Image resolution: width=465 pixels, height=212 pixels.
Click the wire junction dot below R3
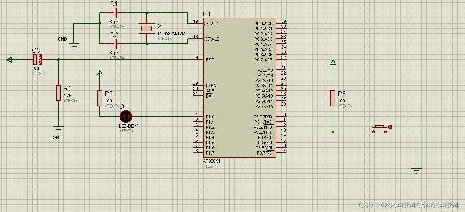pos(333,132)
